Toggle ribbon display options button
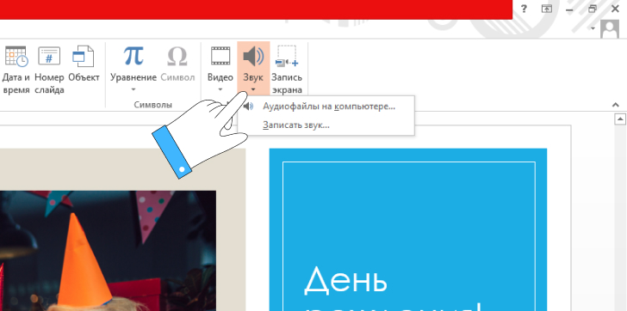 coord(547,9)
